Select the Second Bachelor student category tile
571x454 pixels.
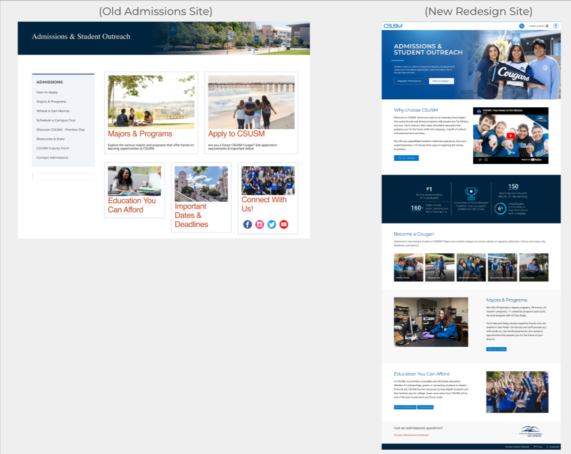click(x=502, y=267)
